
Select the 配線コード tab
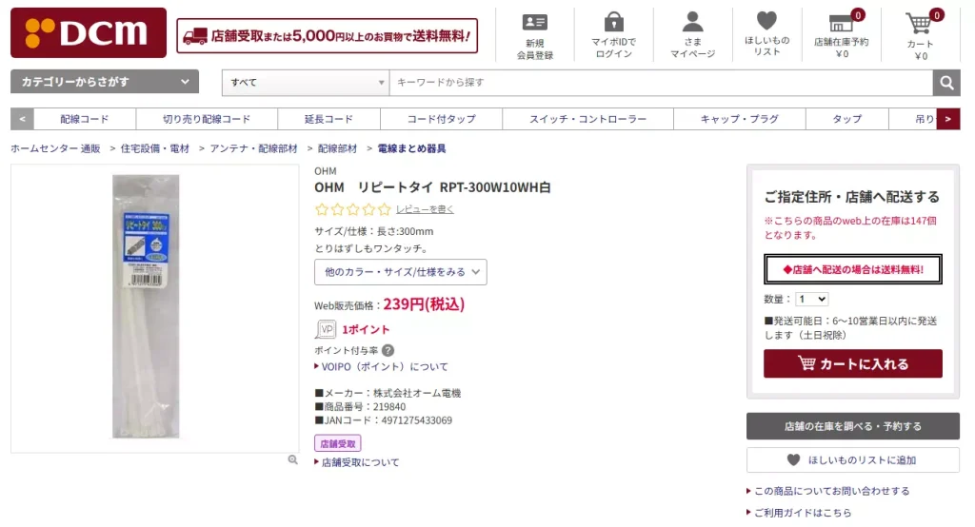[85, 119]
